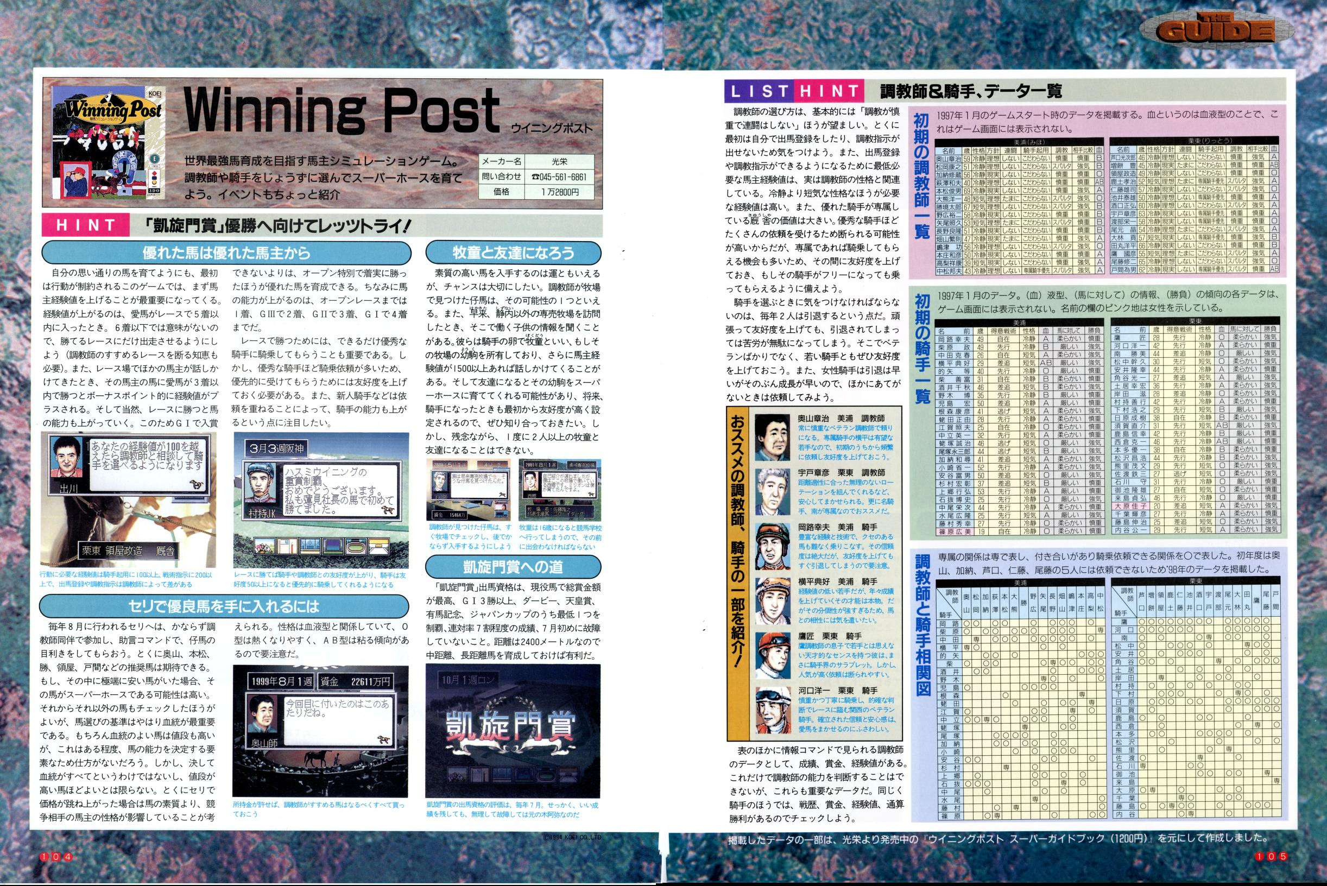Click the rightmost icon in the Hanshin toolbar
Screen dimensions: 1327x886
[378, 546]
